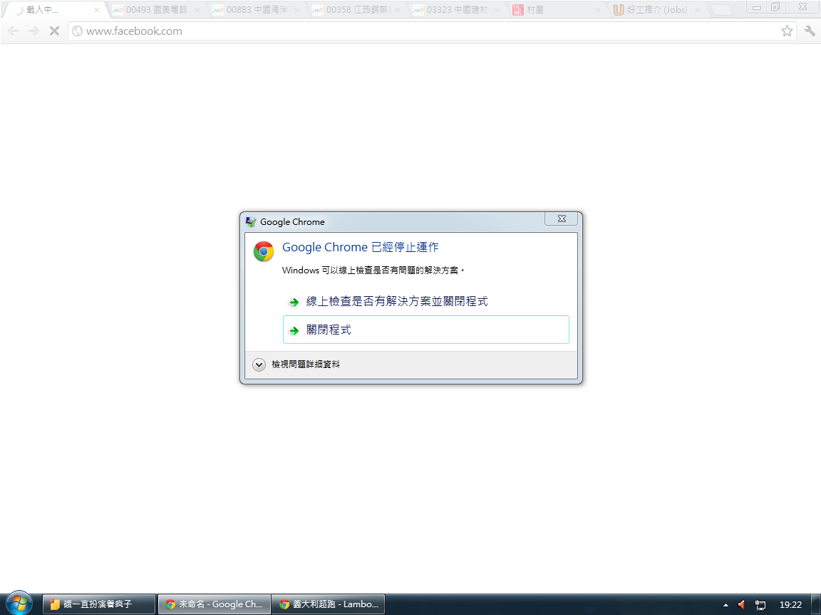The image size is (821, 615).
Task: Switch to the 03323 中國建材 tab
Action: click(x=457, y=10)
